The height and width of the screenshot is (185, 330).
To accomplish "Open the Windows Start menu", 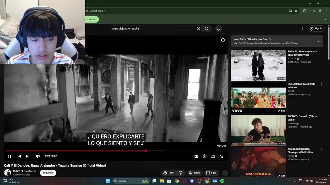I will pos(108,181).
